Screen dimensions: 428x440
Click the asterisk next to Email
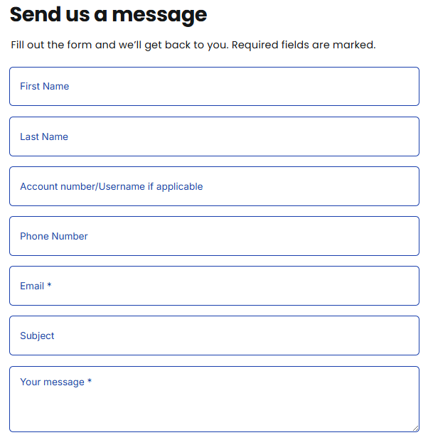click(x=50, y=286)
